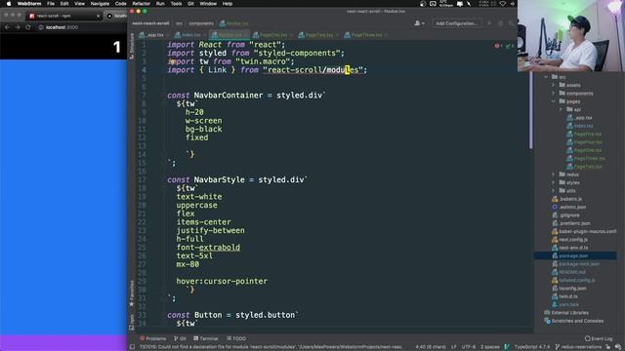Viewport: 625px width, 351px height.
Task: Click the Structure side panel button
Action: [132, 46]
